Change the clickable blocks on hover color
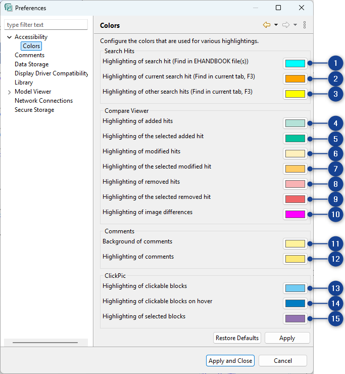Image resolution: width=345 pixels, height=374 pixels. [x=295, y=303]
